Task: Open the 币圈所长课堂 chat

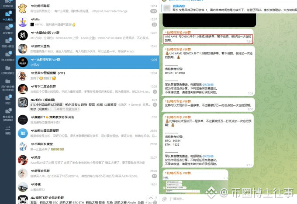Action: pyautogui.click(x=87, y=147)
